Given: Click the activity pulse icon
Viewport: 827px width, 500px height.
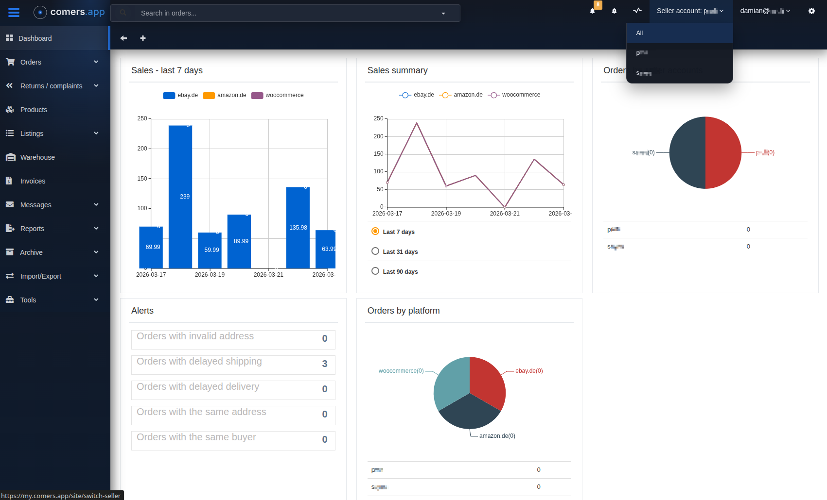Looking at the screenshot, I should click(x=637, y=11).
